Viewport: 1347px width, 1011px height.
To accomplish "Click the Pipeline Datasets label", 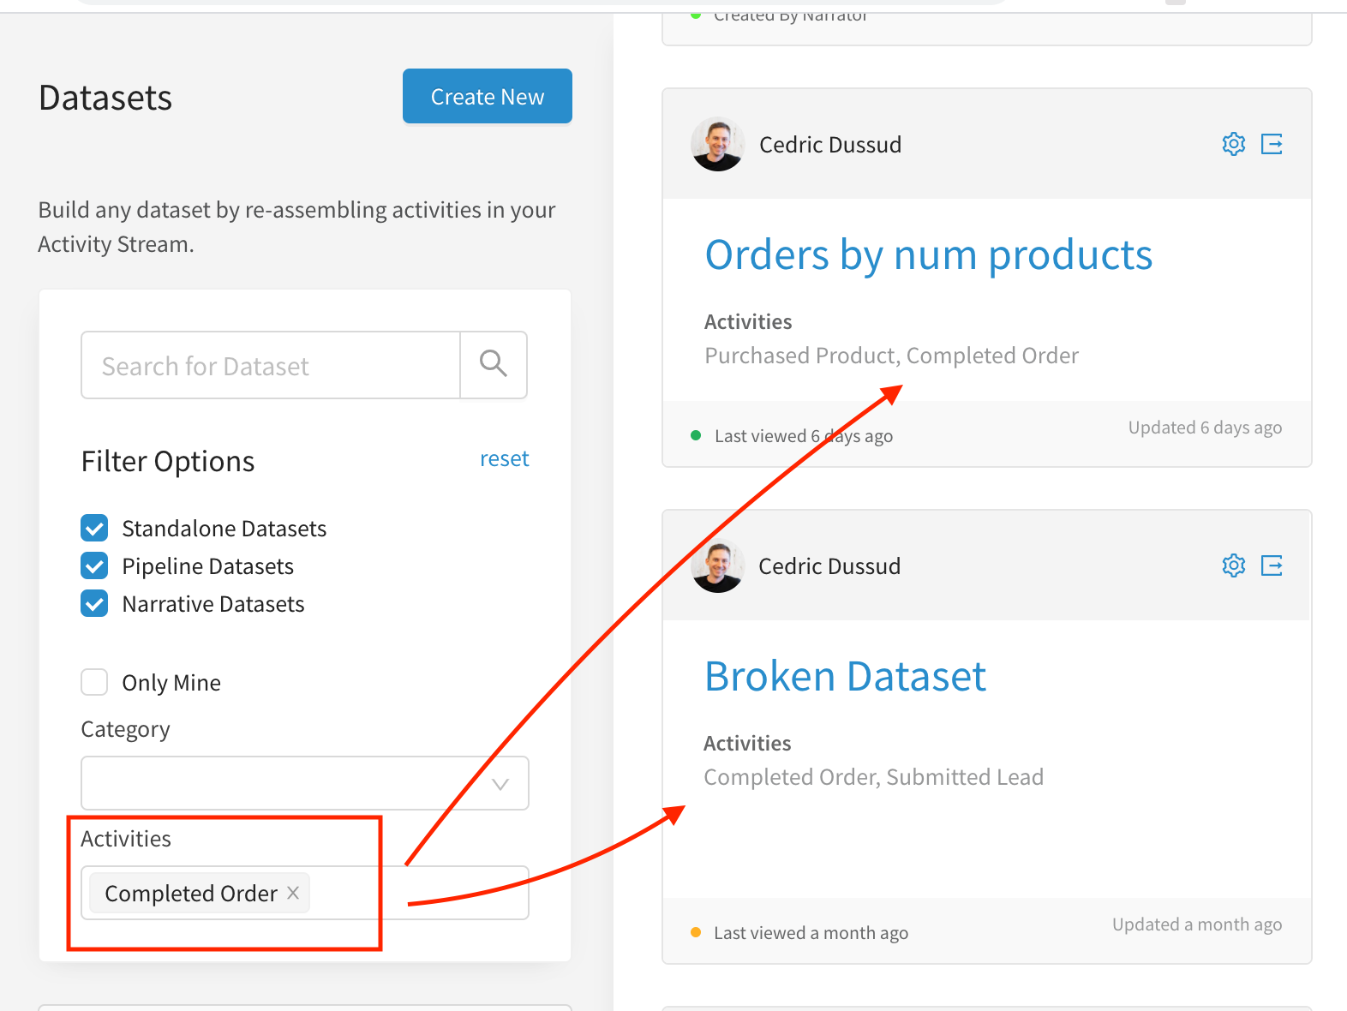I will pyautogui.click(x=208, y=566).
